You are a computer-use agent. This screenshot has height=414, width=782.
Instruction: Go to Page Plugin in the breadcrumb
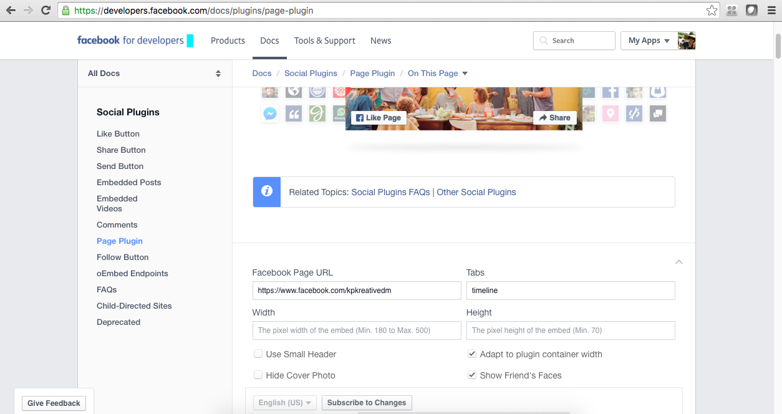[x=372, y=73]
